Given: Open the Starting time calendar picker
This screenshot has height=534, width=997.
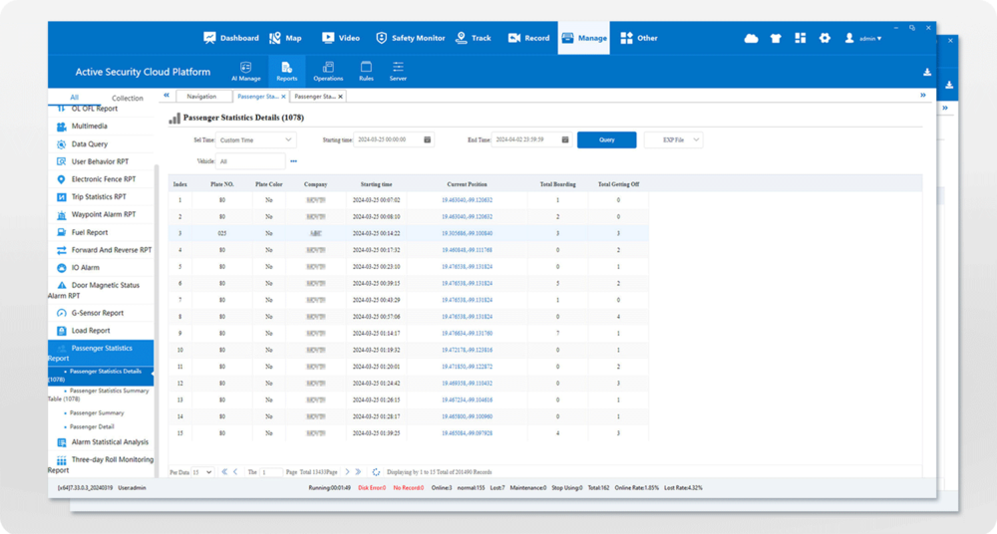Looking at the screenshot, I should (x=427, y=140).
